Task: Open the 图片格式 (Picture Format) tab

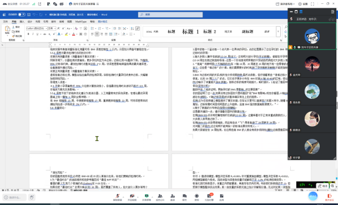Action: click(x=103, y=22)
